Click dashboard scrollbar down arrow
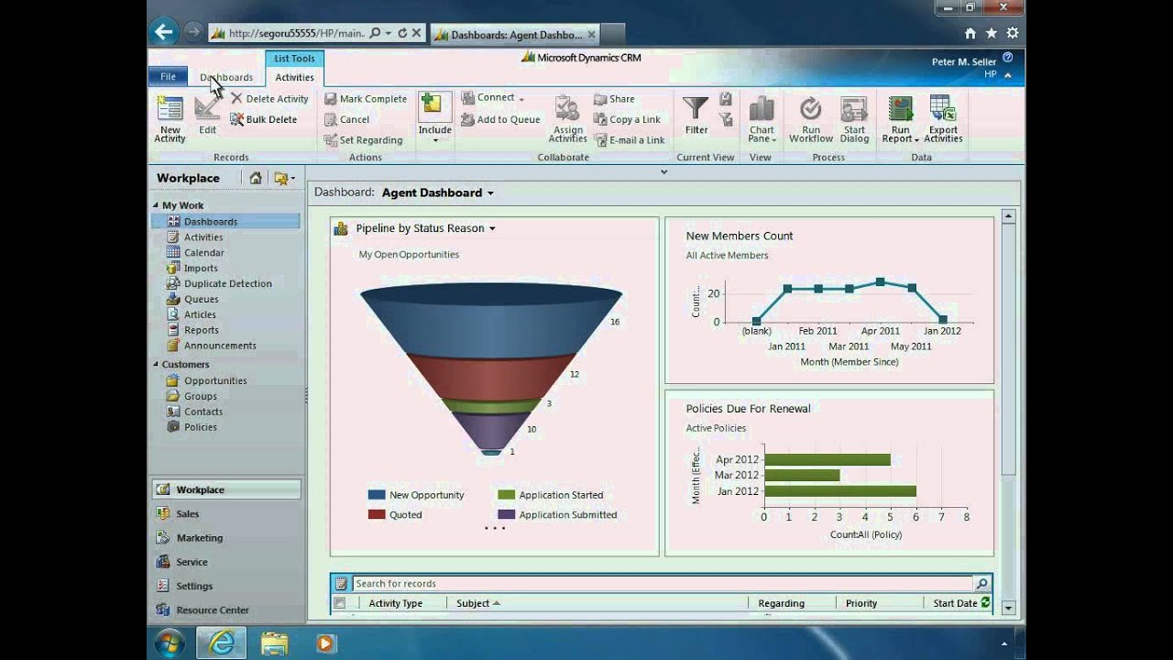 (1009, 607)
